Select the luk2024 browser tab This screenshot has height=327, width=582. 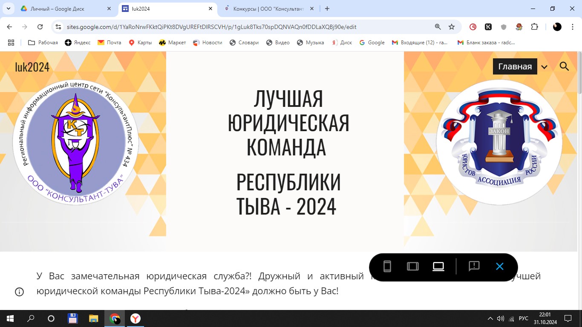(167, 9)
